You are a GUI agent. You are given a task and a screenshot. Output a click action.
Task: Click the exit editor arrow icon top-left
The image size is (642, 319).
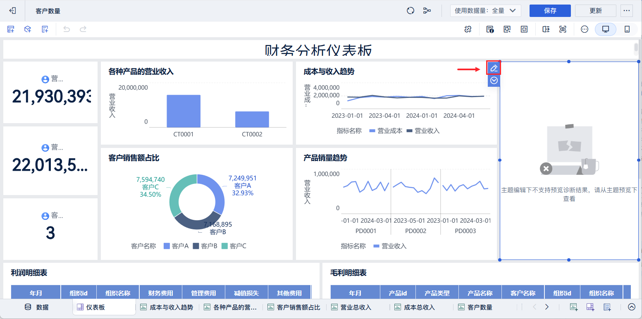pos(12,10)
